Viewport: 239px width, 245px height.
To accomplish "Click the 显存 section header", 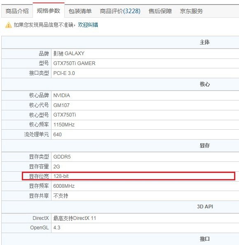I will pyautogui.click(x=205, y=146).
